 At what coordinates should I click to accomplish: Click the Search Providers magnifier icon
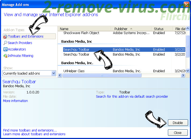[5, 43]
